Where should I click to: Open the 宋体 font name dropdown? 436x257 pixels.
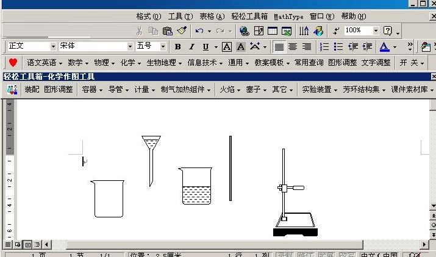pos(130,46)
